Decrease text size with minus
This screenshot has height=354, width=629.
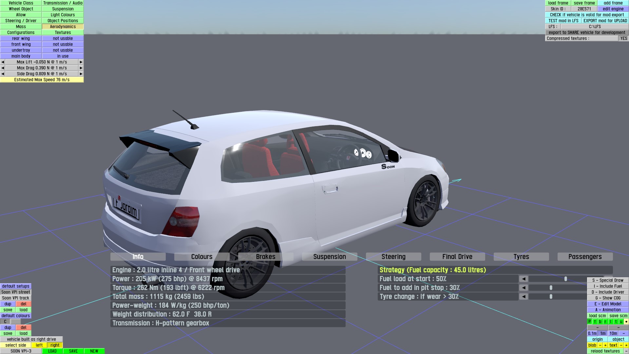621,345
